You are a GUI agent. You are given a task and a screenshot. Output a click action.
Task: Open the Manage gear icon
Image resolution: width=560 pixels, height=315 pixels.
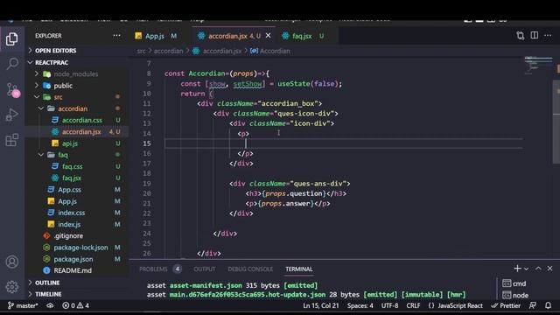11,287
